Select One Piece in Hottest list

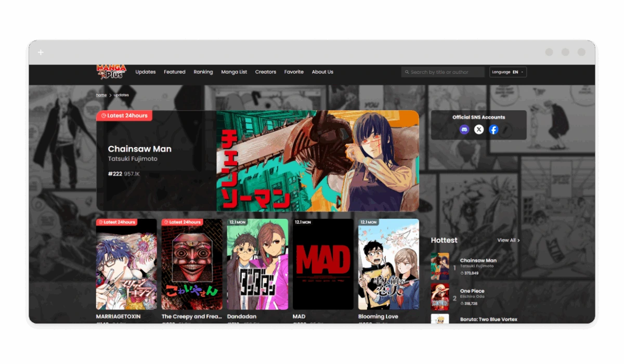pos(472,291)
